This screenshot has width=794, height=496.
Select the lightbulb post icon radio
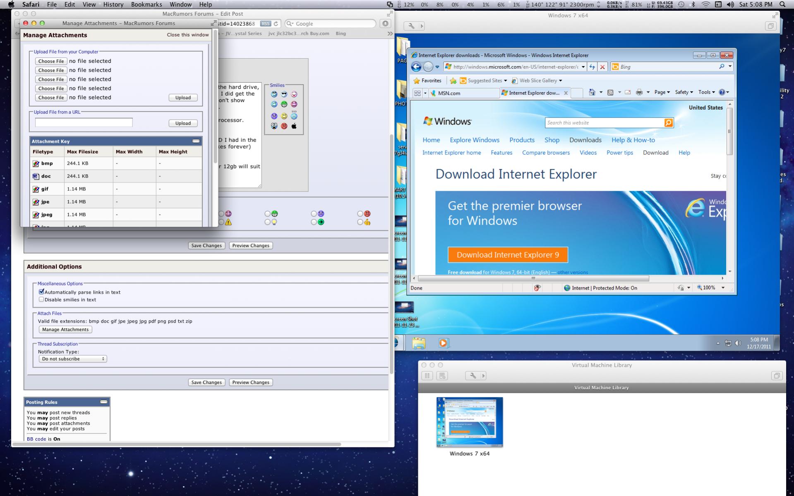point(267,222)
